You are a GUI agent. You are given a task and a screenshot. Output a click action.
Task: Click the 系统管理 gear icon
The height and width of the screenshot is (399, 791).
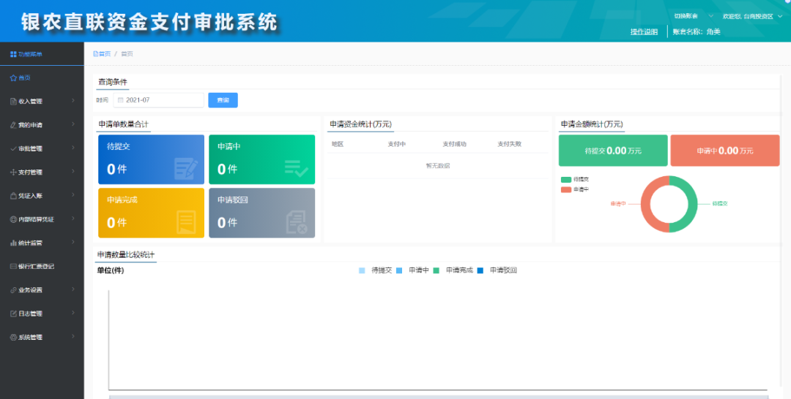pos(13,338)
